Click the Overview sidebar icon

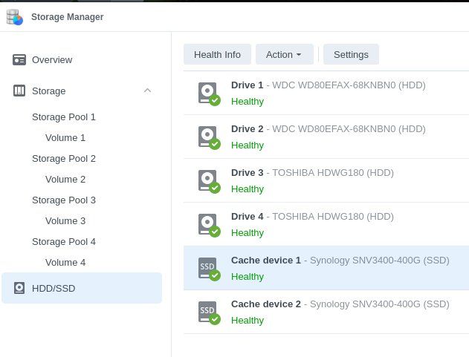(x=19, y=60)
